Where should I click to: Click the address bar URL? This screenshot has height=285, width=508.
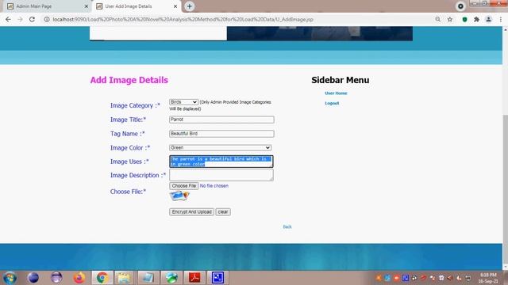pyautogui.click(x=183, y=19)
